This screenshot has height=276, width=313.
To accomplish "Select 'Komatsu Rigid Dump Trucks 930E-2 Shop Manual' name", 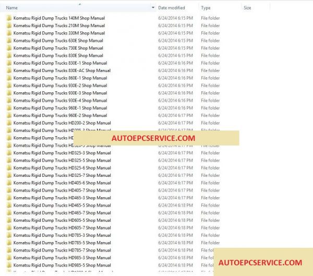I will click(x=61, y=86).
